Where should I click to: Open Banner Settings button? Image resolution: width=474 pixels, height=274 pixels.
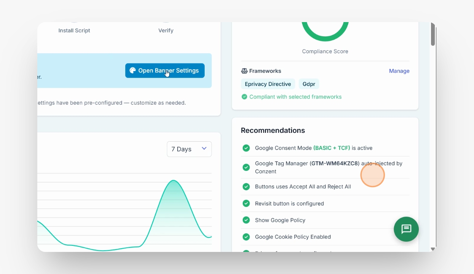(x=165, y=70)
